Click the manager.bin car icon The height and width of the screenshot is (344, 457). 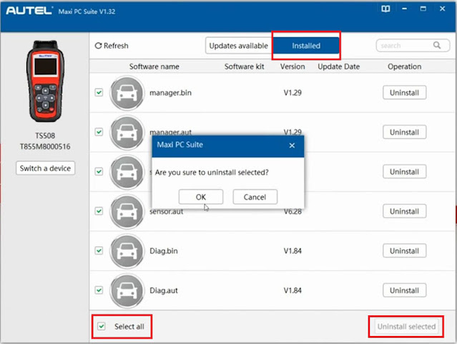pos(127,93)
